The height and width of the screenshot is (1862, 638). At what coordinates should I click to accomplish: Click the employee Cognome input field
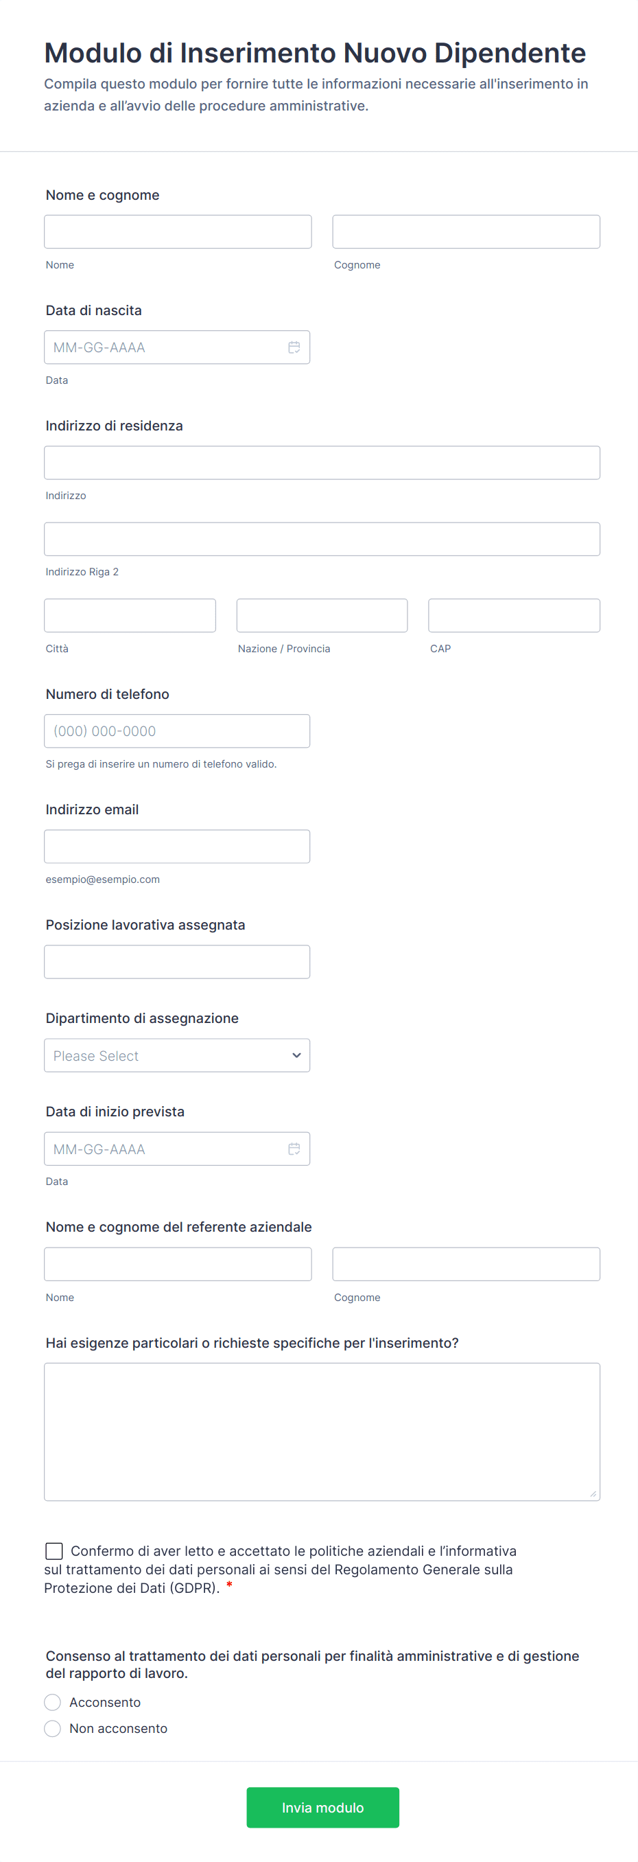click(x=466, y=232)
